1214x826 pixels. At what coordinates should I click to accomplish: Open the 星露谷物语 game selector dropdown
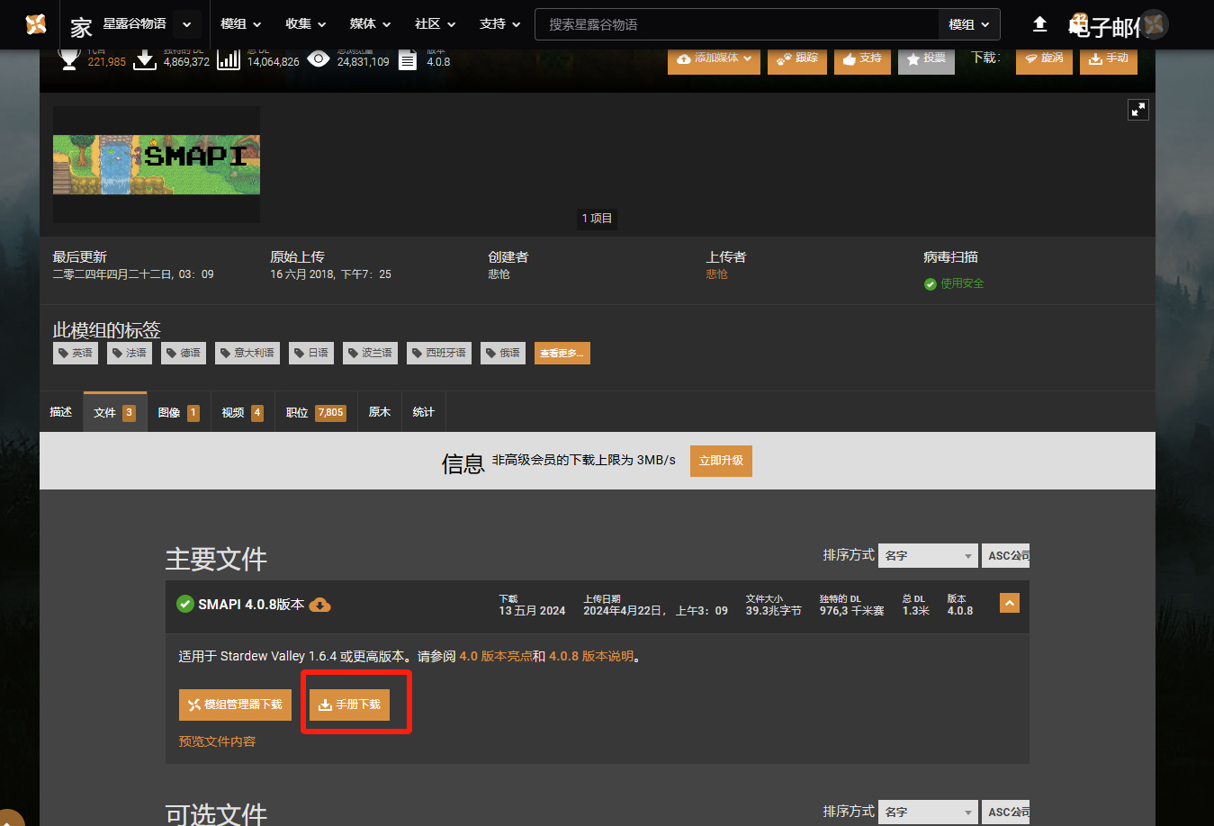pos(186,24)
